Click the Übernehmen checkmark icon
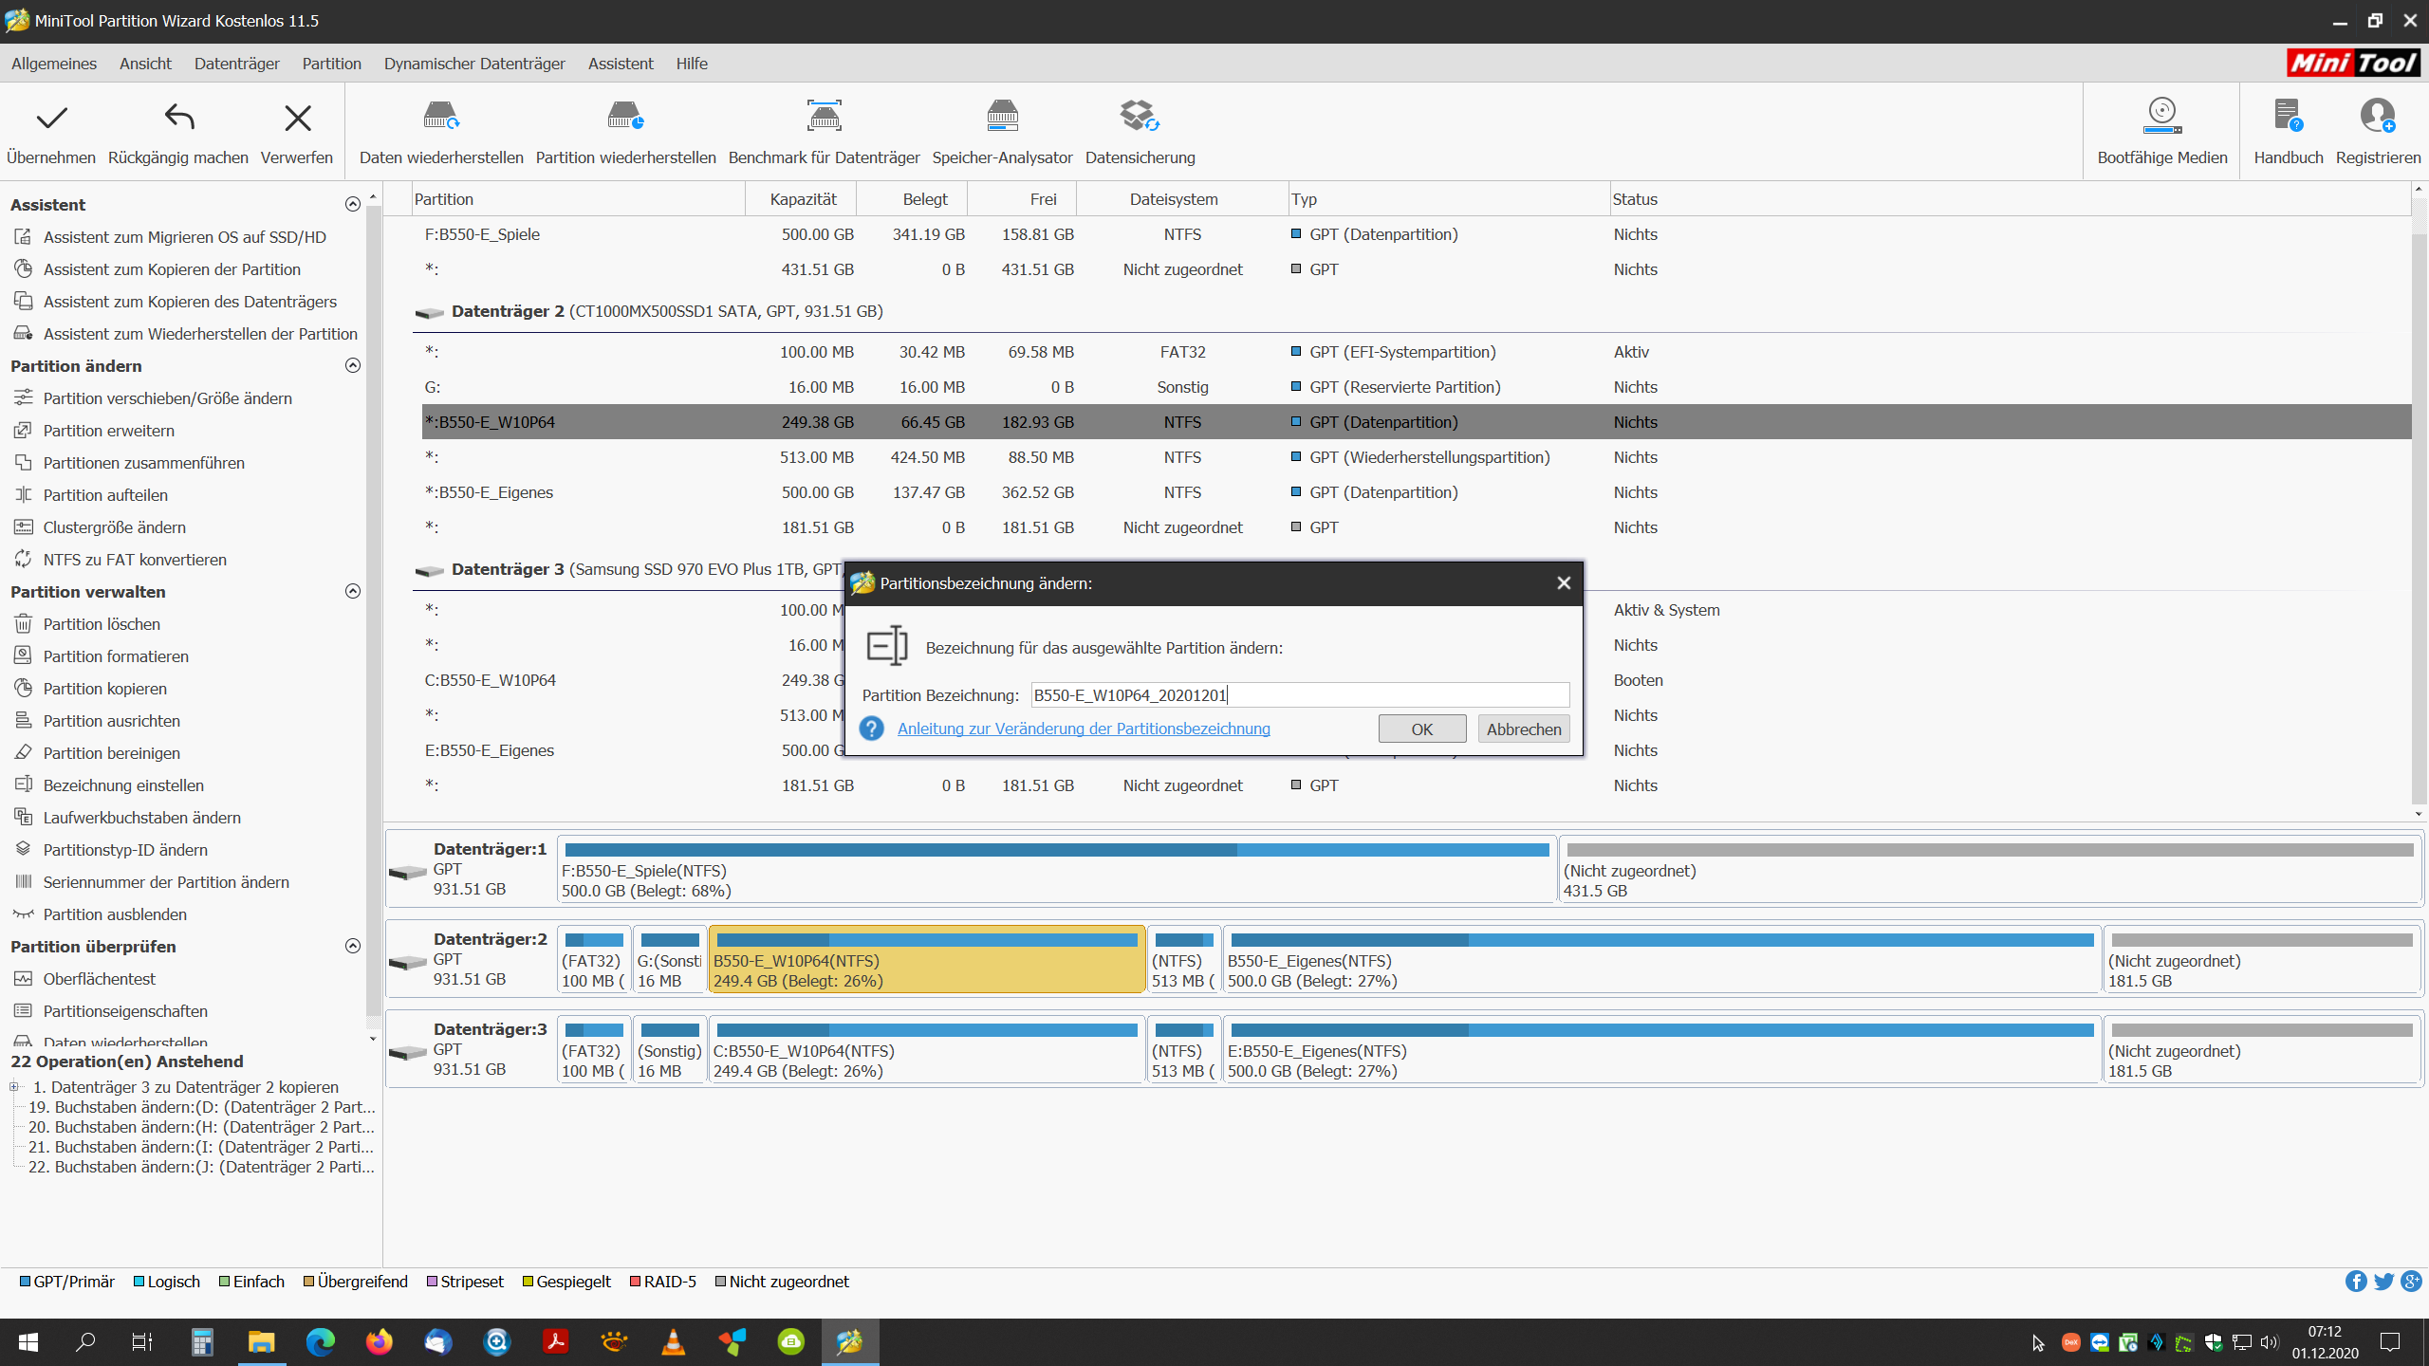The image size is (2429, 1366). click(x=51, y=119)
